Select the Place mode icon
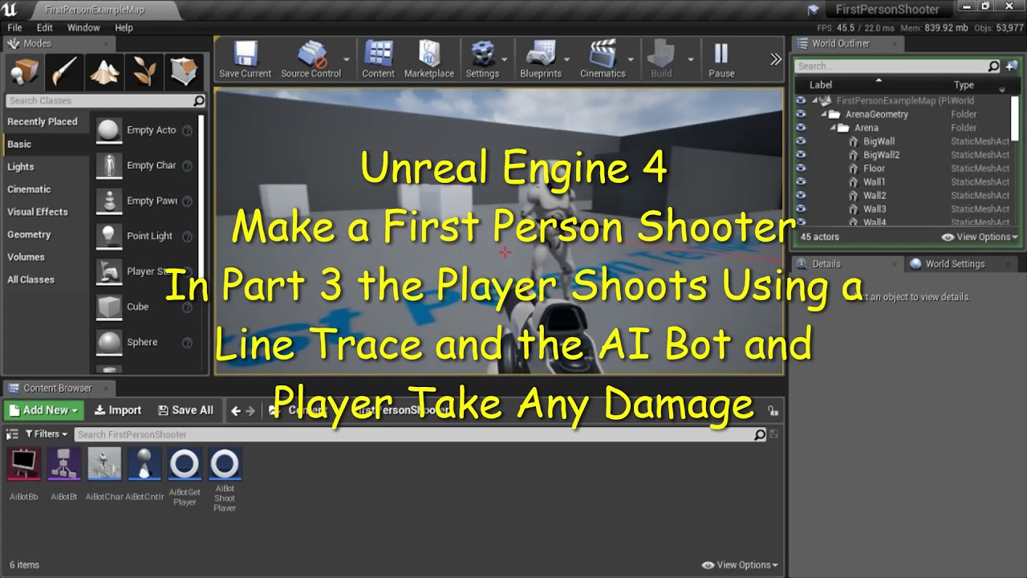Screen dimensions: 1027x578 24,73
